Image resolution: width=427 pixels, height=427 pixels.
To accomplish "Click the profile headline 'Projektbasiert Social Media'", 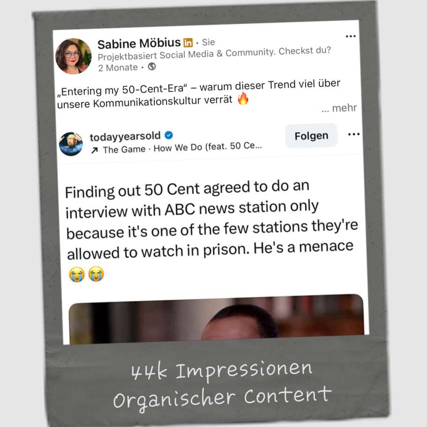I will pyautogui.click(x=214, y=53).
